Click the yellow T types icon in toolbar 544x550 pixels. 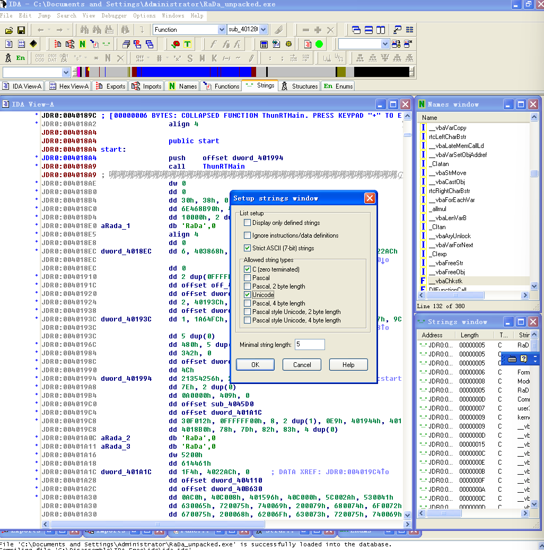[188, 44]
